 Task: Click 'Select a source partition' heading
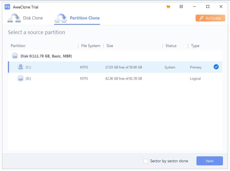click(37, 32)
